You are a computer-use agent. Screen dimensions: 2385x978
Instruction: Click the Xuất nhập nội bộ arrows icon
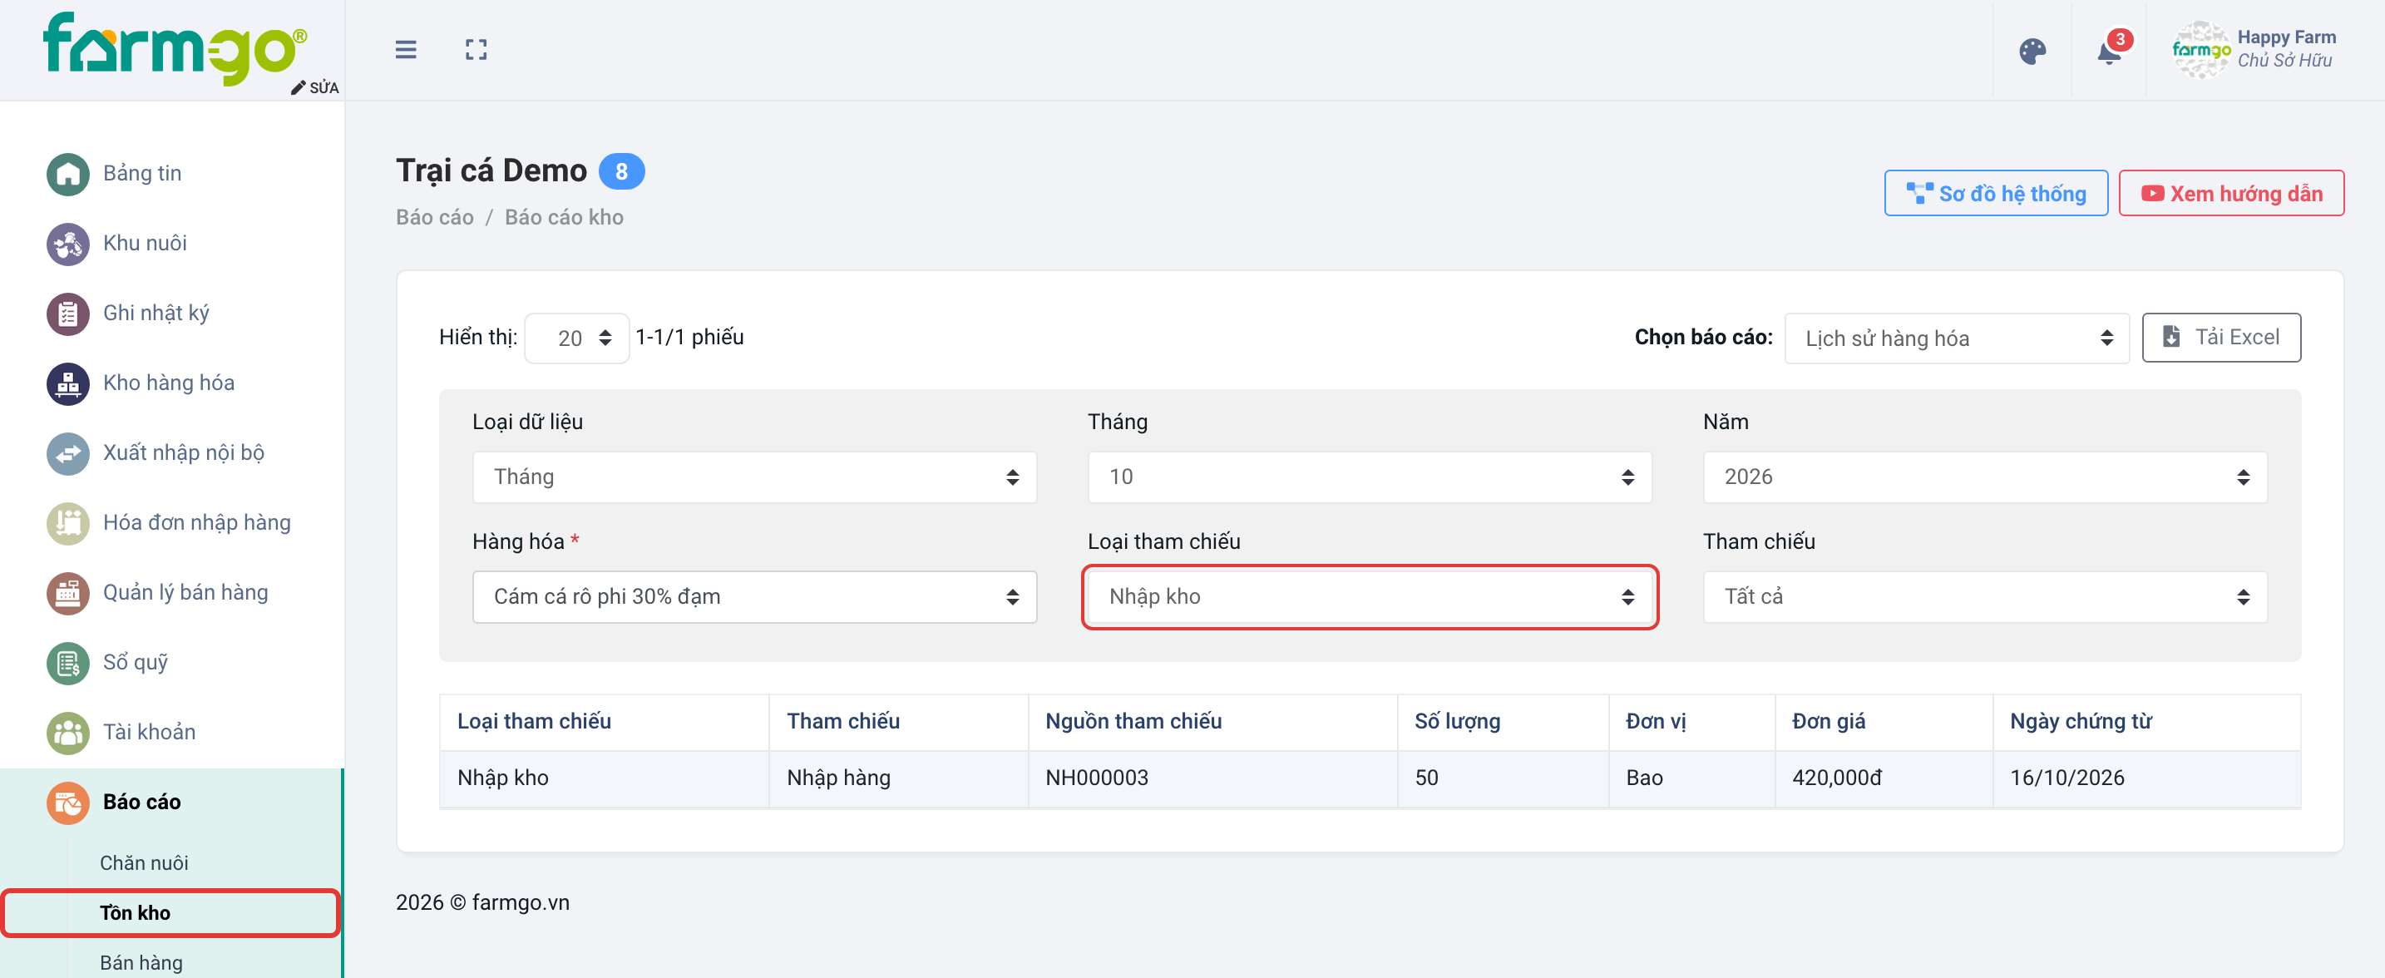pos(67,453)
